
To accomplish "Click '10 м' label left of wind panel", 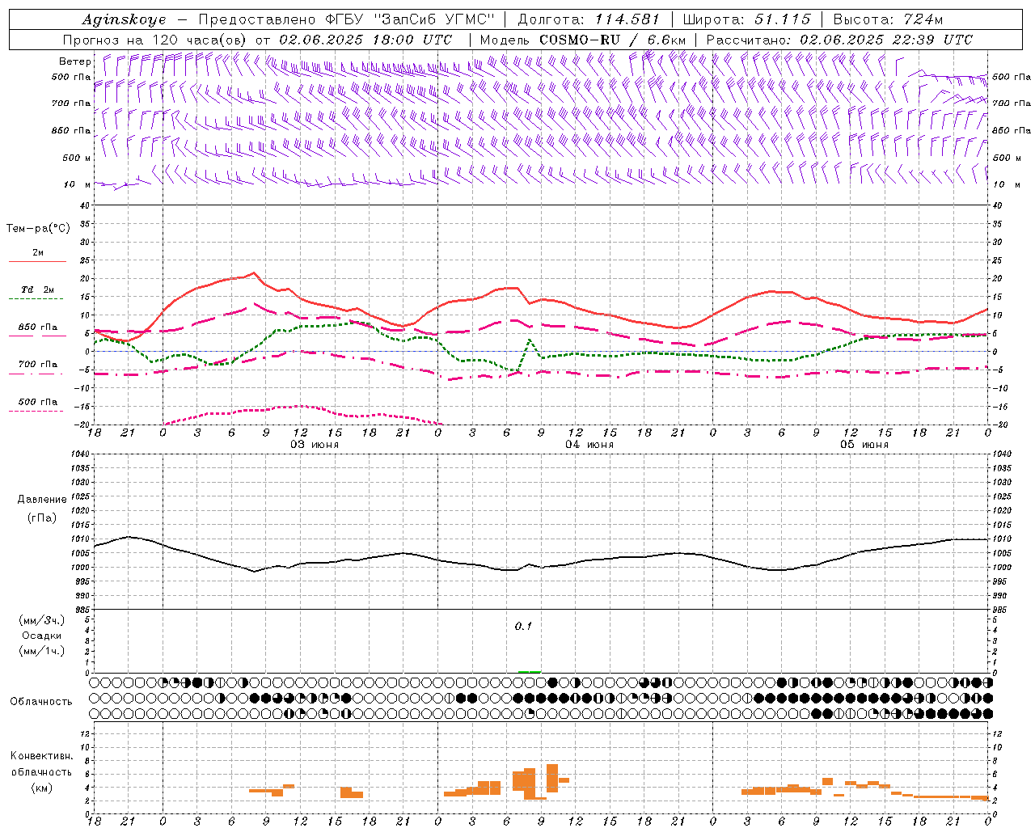I will pyautogui.click(x=78, y=184).
